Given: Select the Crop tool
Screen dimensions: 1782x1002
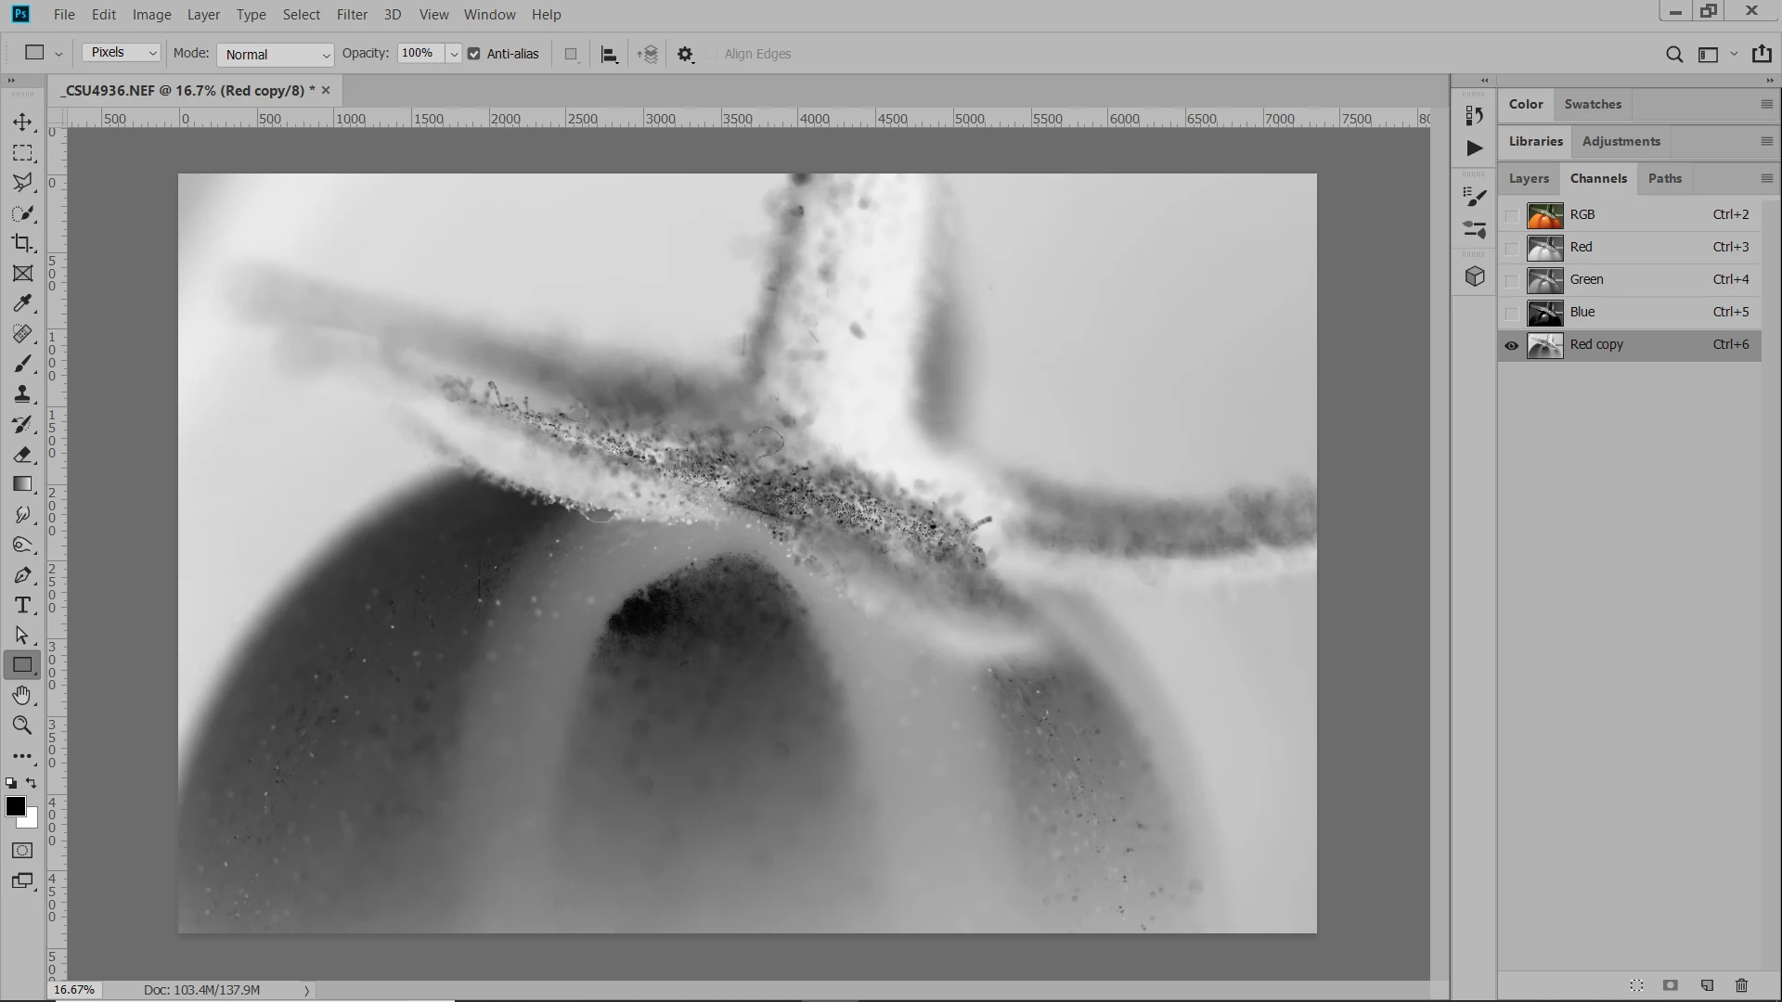Looking at the screenshot, I should (22, 243).
